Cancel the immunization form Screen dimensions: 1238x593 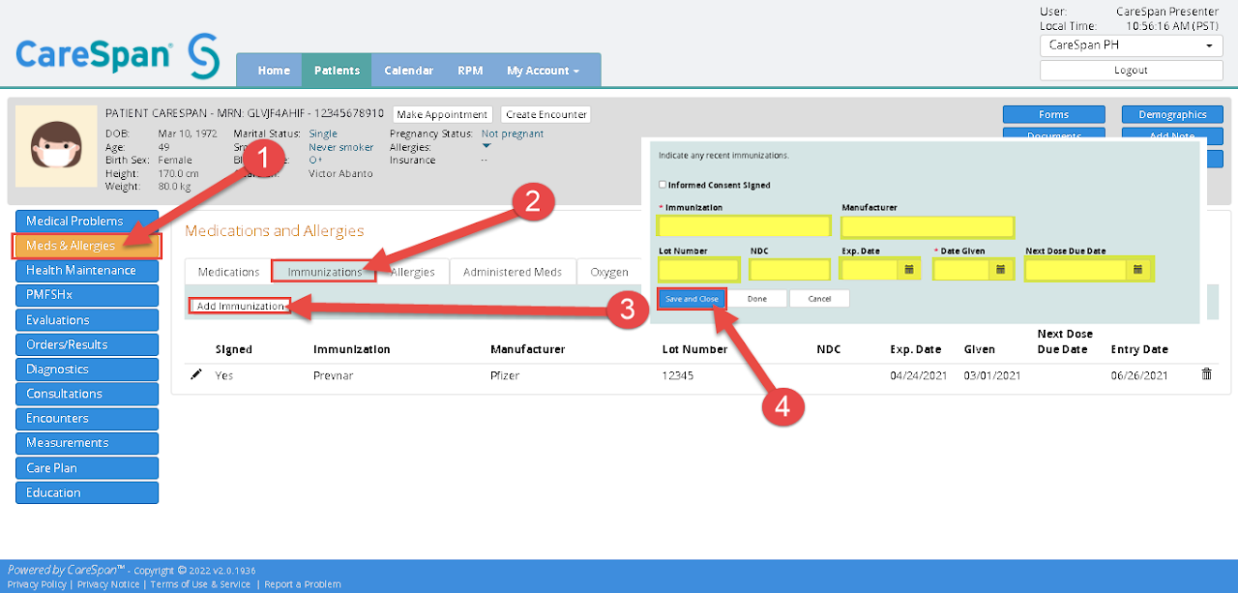pos(819,299)
